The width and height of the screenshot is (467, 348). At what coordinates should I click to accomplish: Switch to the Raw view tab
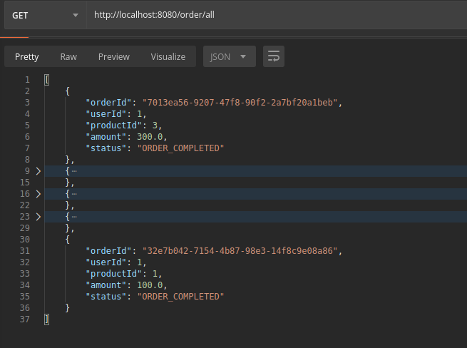[x=68, y=57]
